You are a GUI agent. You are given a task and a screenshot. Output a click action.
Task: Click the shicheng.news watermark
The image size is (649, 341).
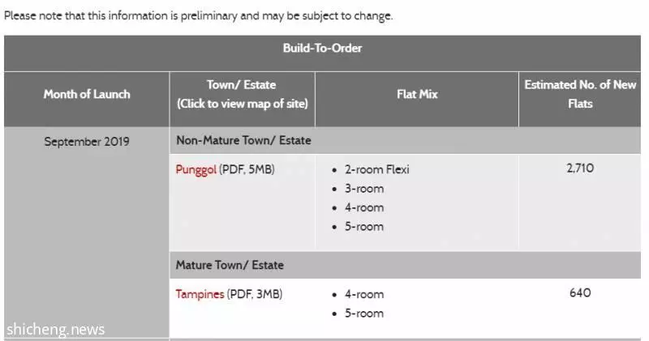[56, 330]
